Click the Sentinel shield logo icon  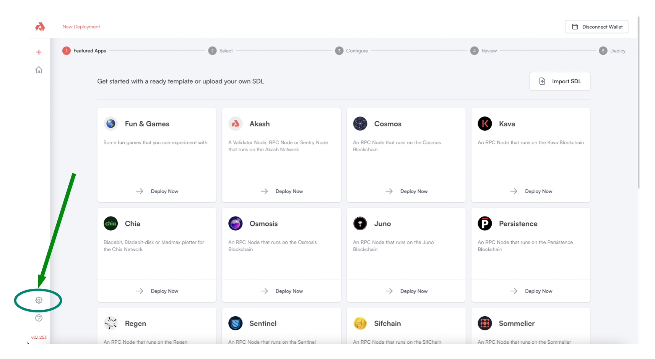pyautogui.click(x=235, y=323)
